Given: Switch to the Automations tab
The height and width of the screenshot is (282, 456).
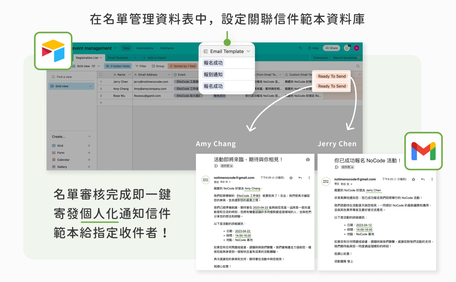Looking at the screenshot, I should coord(145,48).
